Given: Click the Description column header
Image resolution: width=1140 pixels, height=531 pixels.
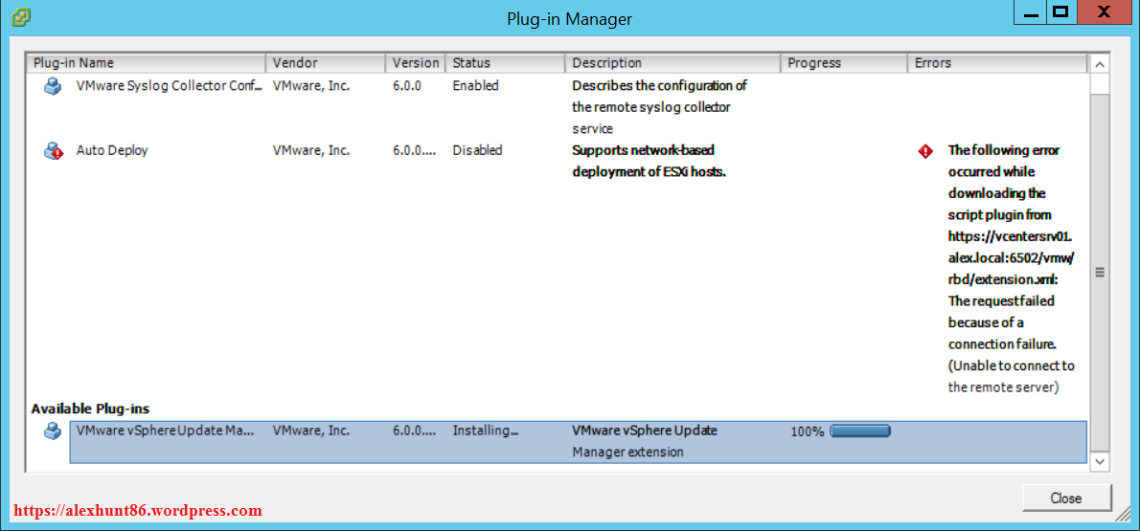Looking at the screenshot, I should tap(672, 63).
